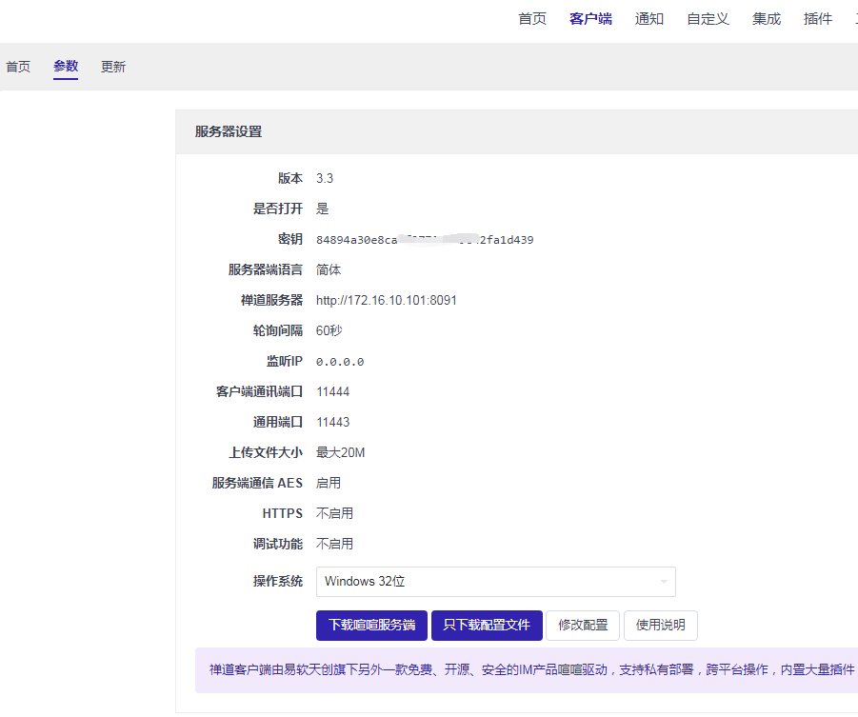Switch to the 首页 sub-tab

(x=18, y=67)
